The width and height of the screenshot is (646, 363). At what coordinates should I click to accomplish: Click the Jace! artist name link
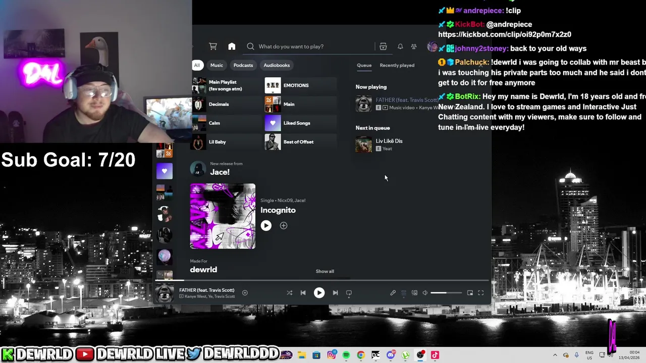(x=220, y=172)
